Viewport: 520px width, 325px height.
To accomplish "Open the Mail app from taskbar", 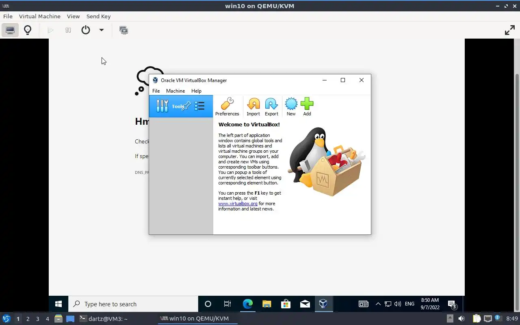I will (x=305, y=304).
